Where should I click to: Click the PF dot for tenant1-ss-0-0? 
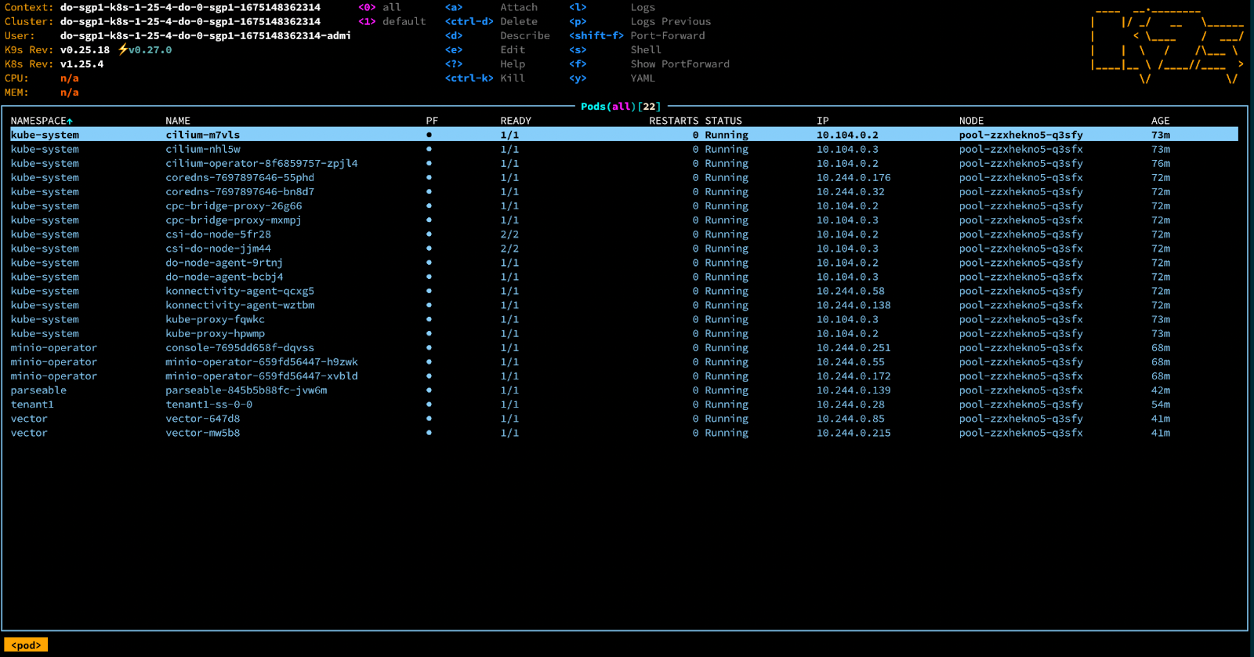point(429,405)
